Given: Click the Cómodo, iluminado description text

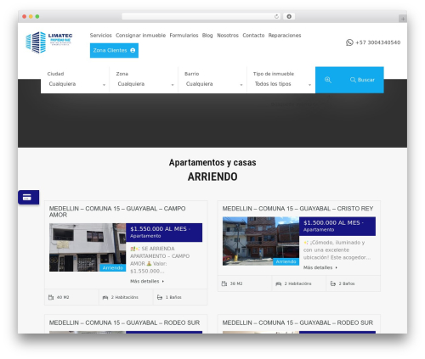Looking at the screenshot, I should [337, 250].
